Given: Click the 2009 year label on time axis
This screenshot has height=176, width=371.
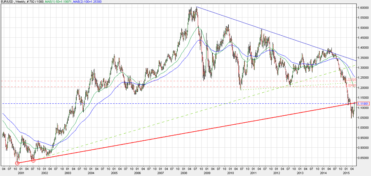Looking at the screenshot, I should point(207,173).
